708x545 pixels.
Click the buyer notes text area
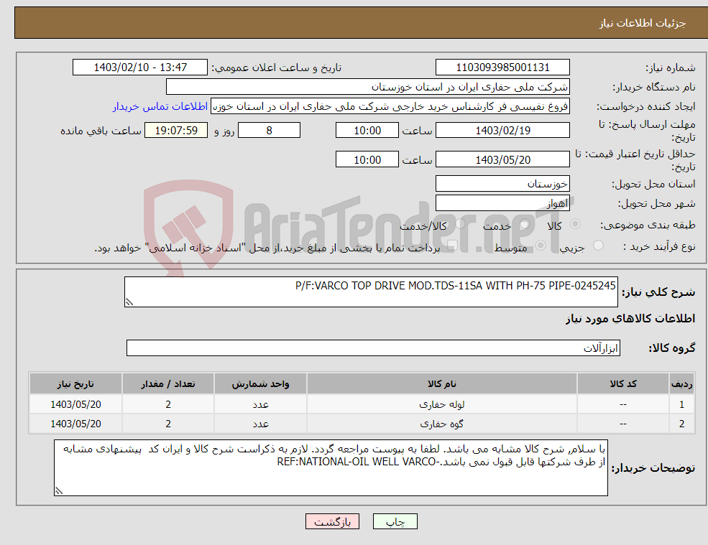pyautogui.click(x=331, y=468)
